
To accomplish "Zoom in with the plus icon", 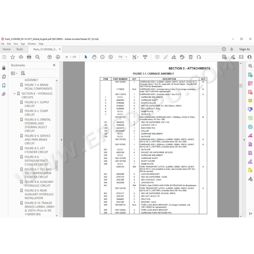I will coord(111,57).
